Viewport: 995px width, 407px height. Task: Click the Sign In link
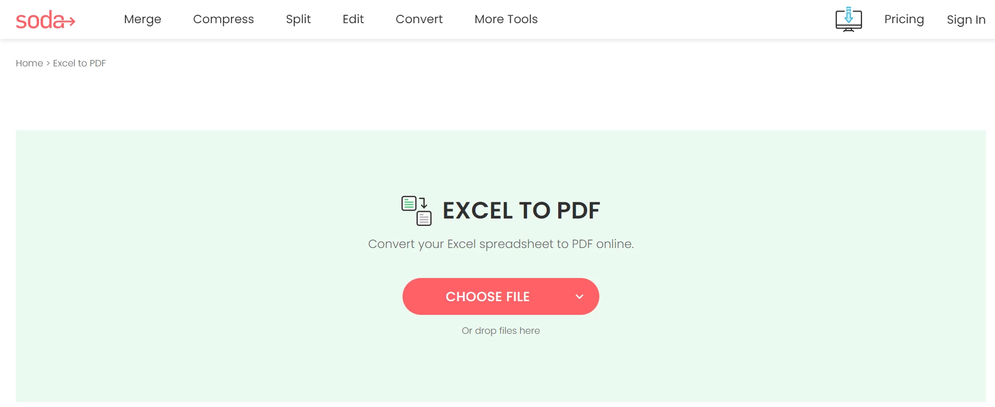966,19
